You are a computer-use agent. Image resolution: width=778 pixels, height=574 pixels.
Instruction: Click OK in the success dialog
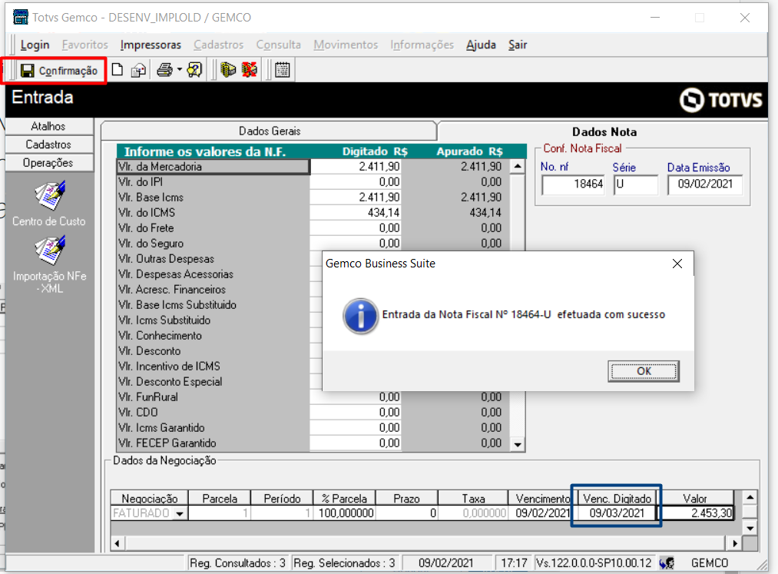tap(644, 371)
